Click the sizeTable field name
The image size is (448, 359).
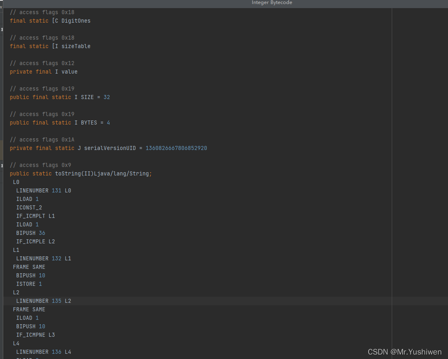point(76,46)
